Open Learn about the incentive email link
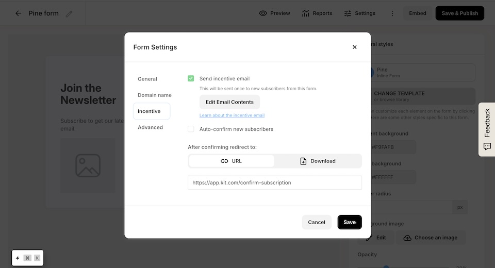The height and width of the screenshot is (268, 495). pyautogui.click(x=232, y=115)
